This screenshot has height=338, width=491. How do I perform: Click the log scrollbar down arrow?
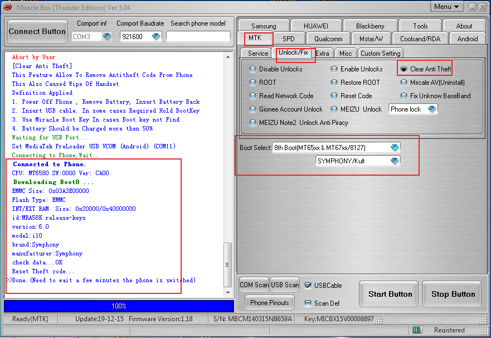click(228, 292)
